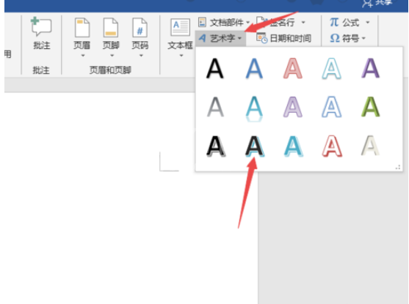Select the light cyan outline WordArt style in first row
Screen dimensions: 409x304
[331, 68]
